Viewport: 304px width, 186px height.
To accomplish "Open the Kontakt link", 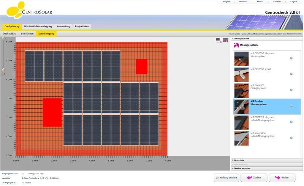I will click(277, 2).
